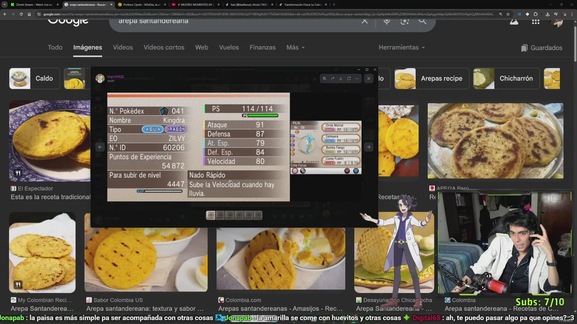Open the Google account avatar
The image size is (577, 324).
click(558, 22)
